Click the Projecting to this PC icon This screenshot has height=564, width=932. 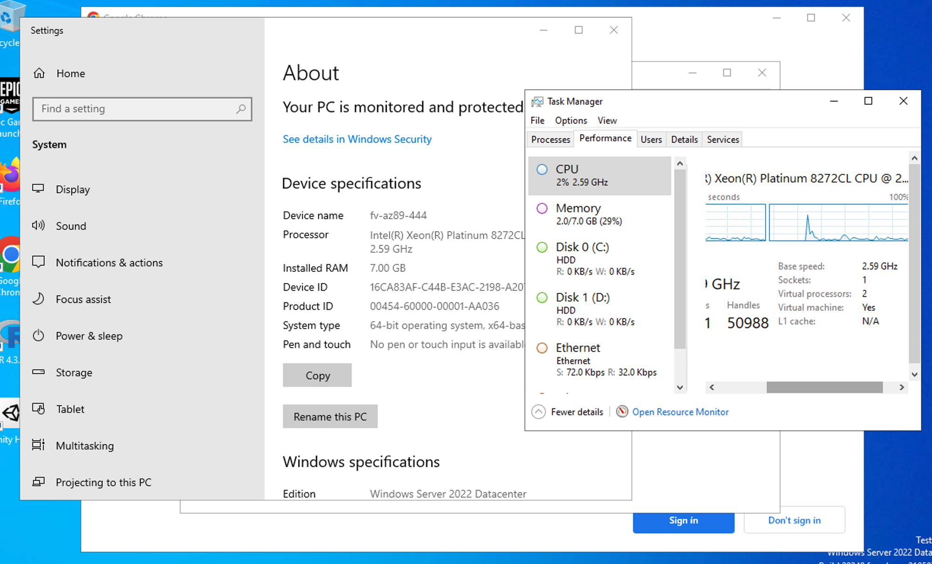click(38, 482)
